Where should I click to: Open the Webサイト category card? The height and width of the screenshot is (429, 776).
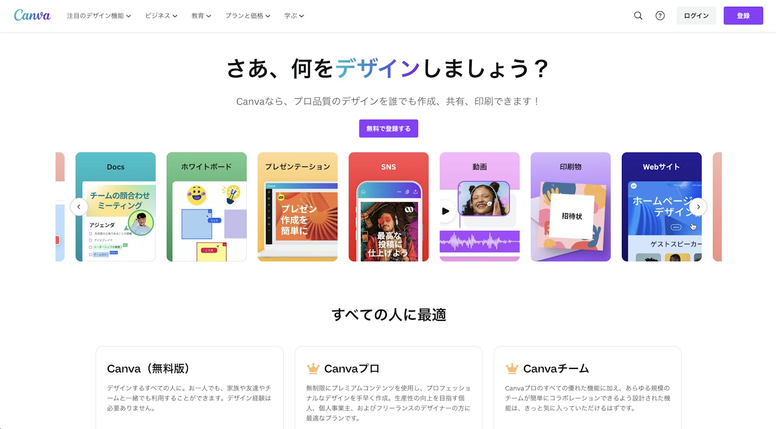662,207
